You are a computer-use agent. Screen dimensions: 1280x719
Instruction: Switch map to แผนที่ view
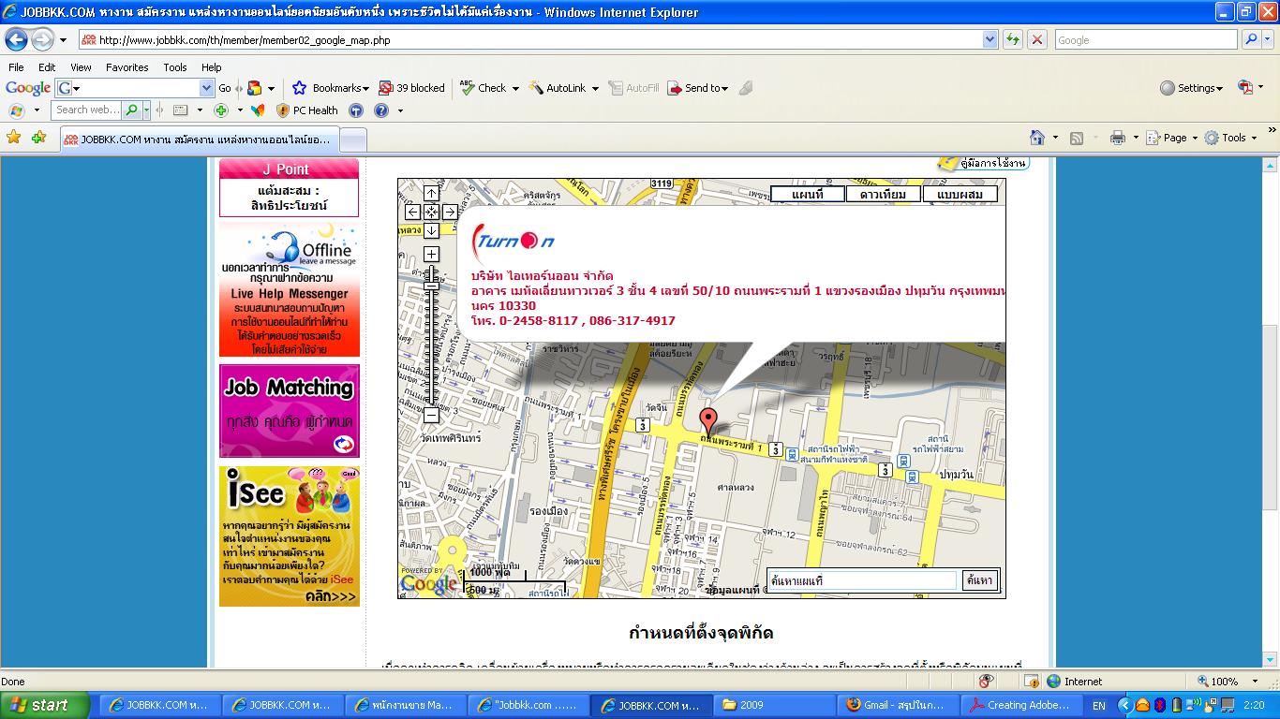coord(807,194)
